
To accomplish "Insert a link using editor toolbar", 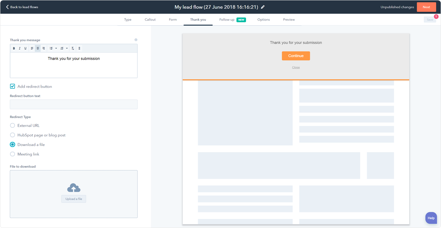I will coord(79,49).
